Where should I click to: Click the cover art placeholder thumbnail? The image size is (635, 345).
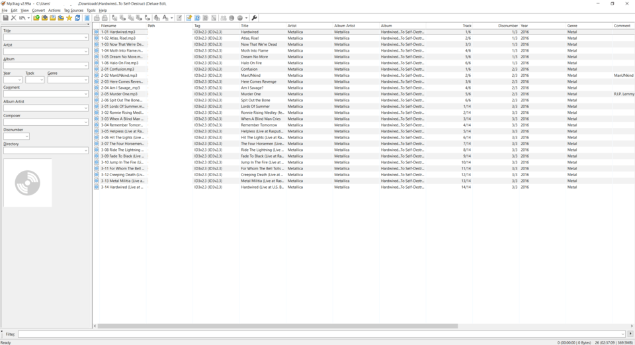pos(28,183)
